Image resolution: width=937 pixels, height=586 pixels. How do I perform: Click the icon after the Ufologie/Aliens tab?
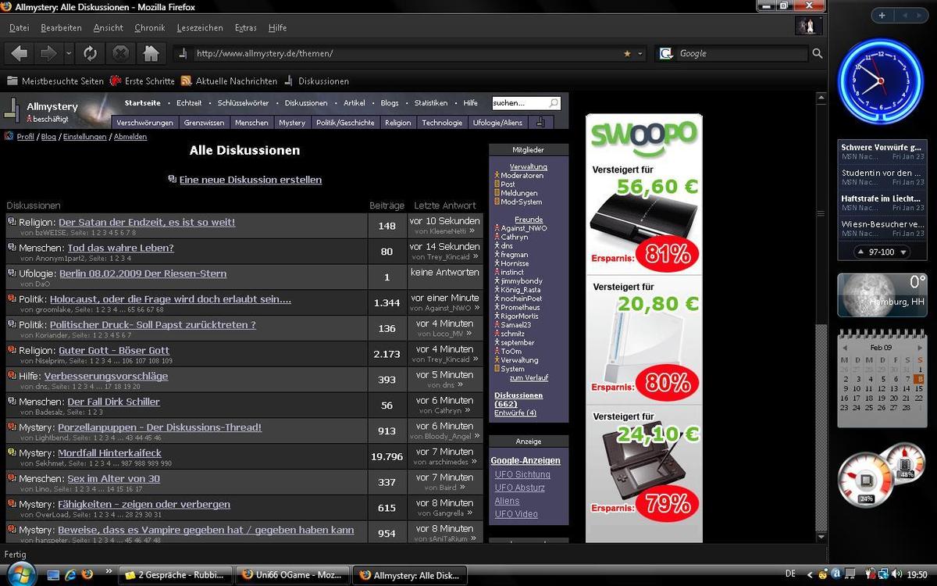pos(540,122)
